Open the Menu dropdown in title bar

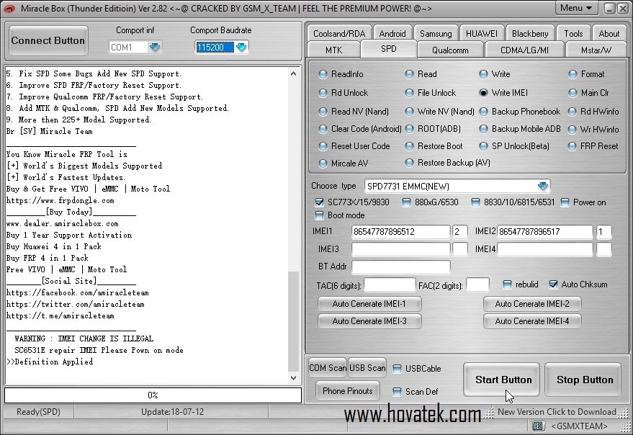click(575, 8)
